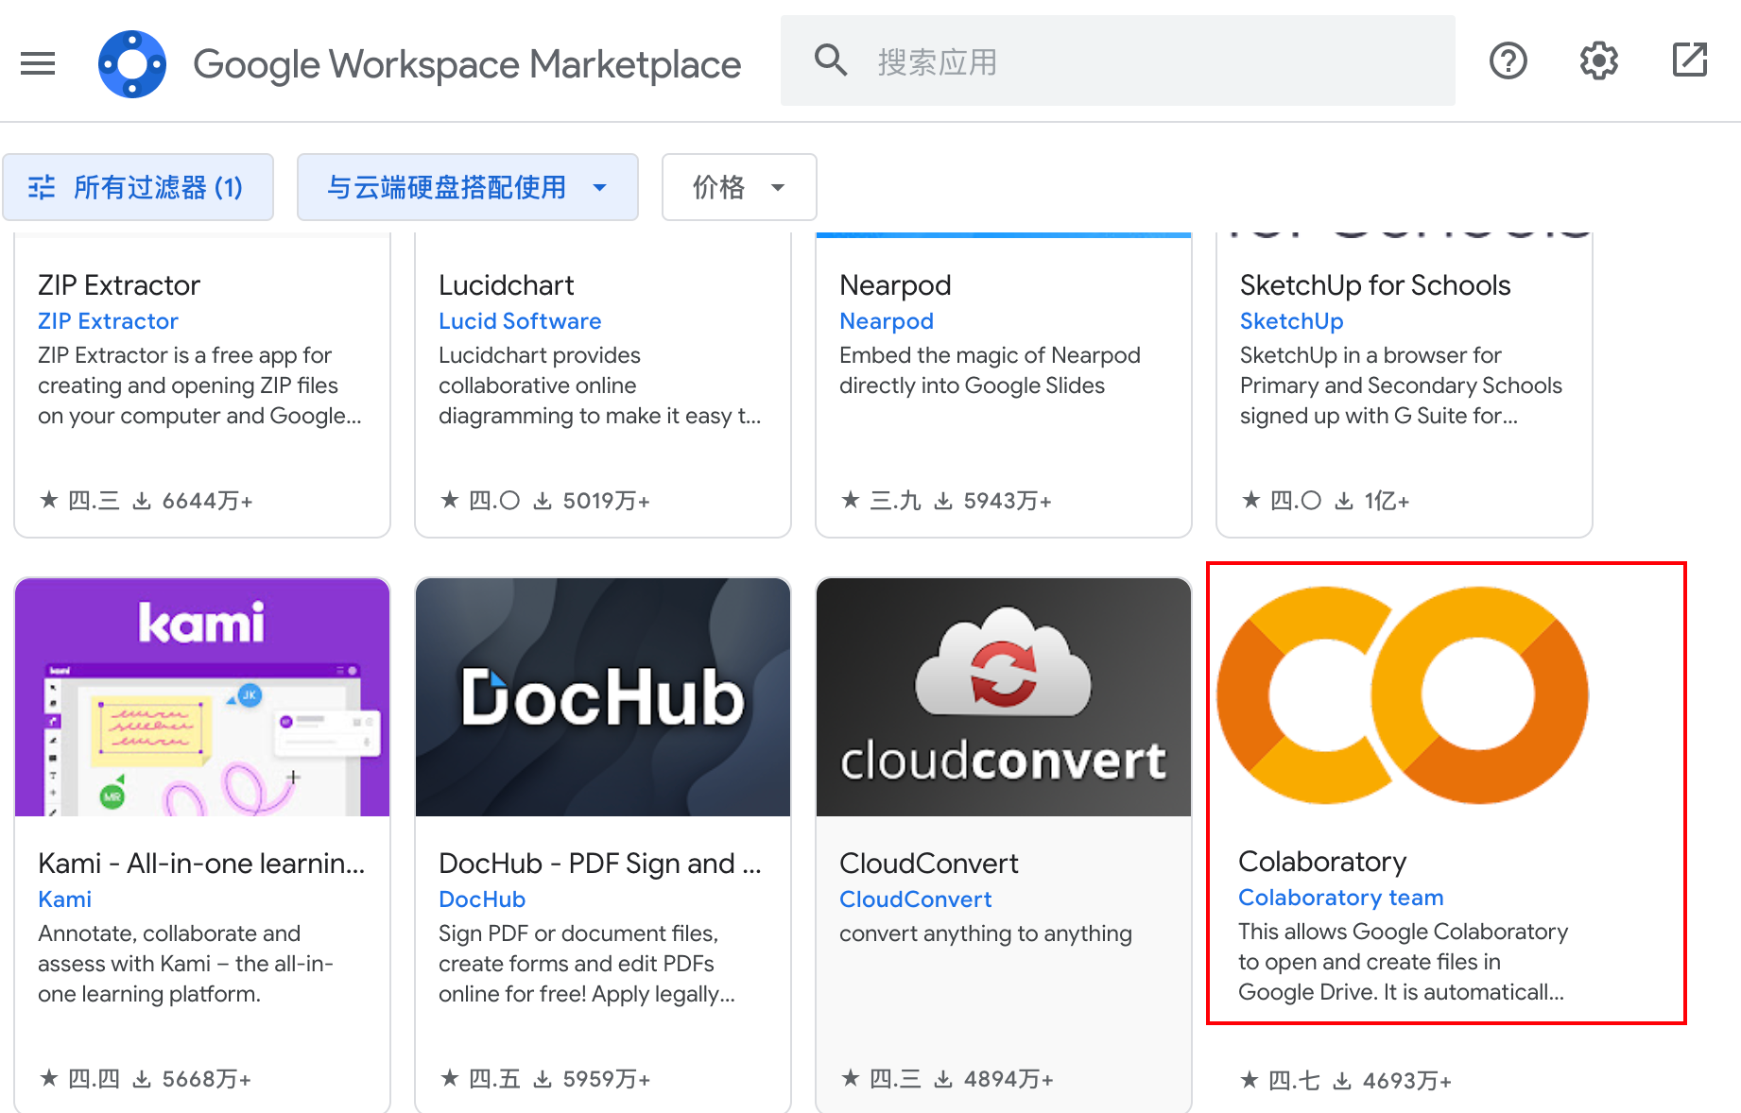Click ZIP Extractor star rating icon
Screen dimensions: 1741x1113
pyautogui.click(x=49, y=500)
